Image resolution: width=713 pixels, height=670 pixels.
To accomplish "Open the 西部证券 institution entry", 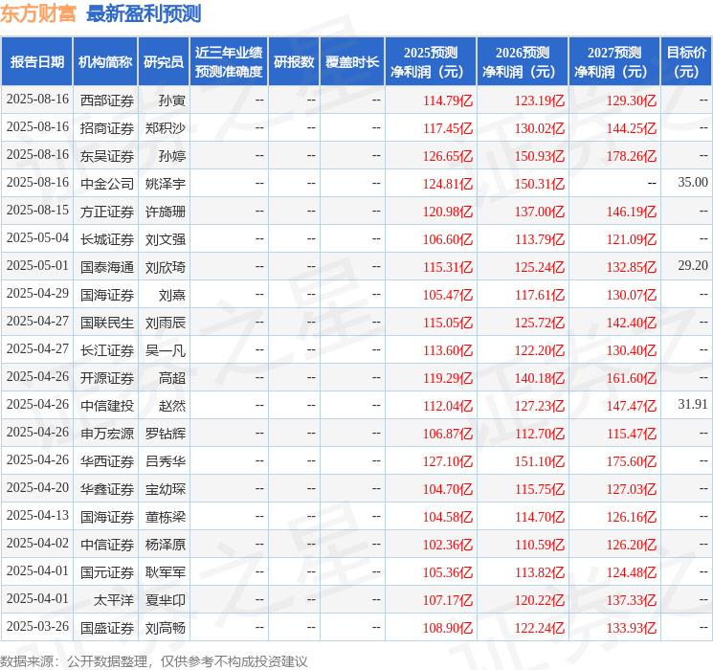I will (107, 100).
